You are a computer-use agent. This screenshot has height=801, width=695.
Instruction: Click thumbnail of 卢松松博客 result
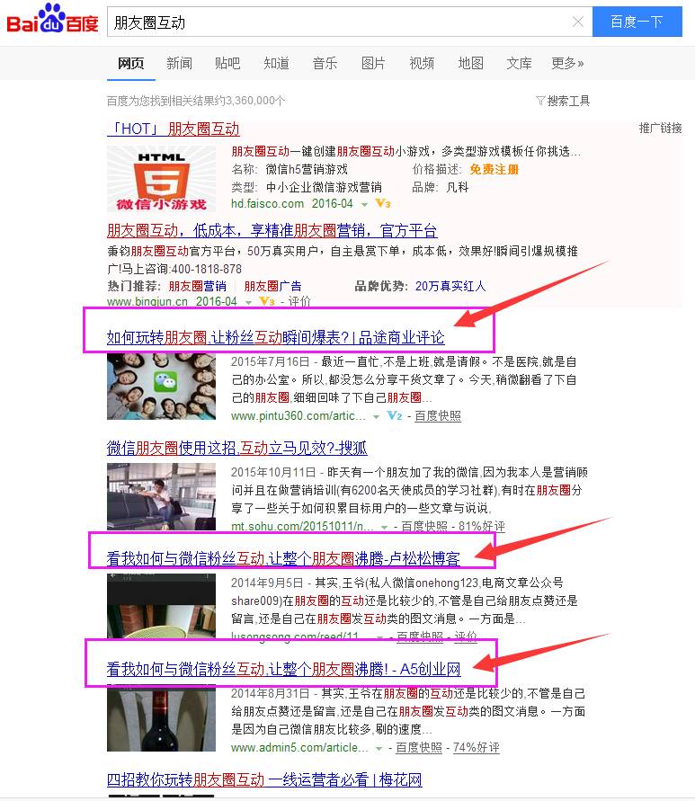point(162,606)
